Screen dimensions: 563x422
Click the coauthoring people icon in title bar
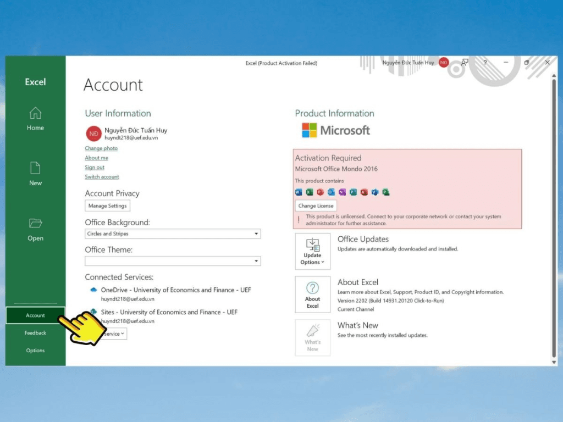(465, 63)
